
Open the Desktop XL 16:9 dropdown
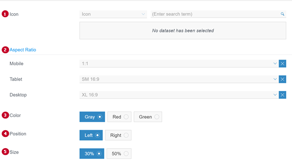pos(179,95)
